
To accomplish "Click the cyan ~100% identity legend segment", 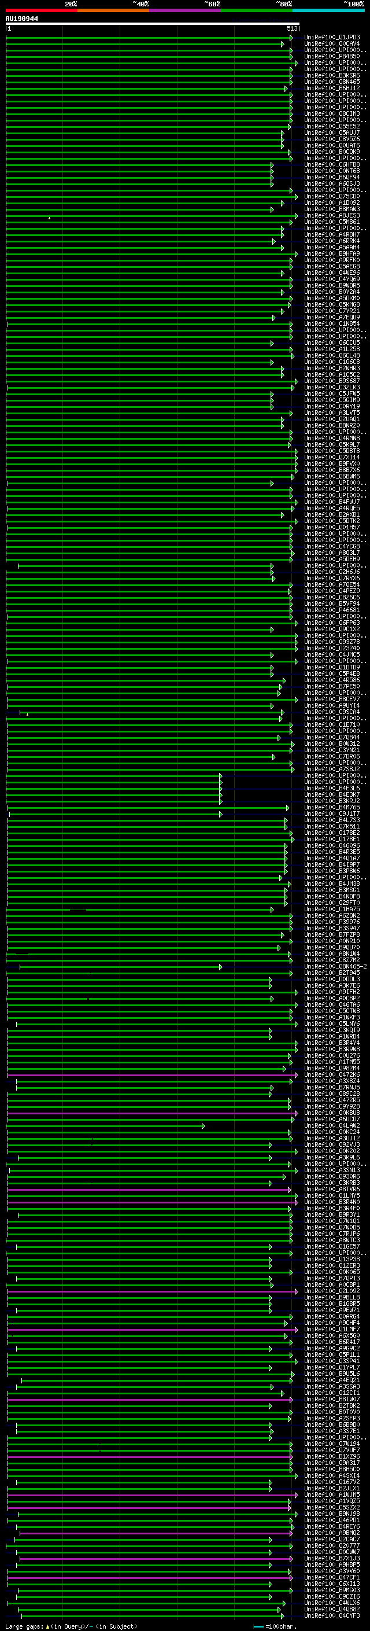I will [328, 10].
